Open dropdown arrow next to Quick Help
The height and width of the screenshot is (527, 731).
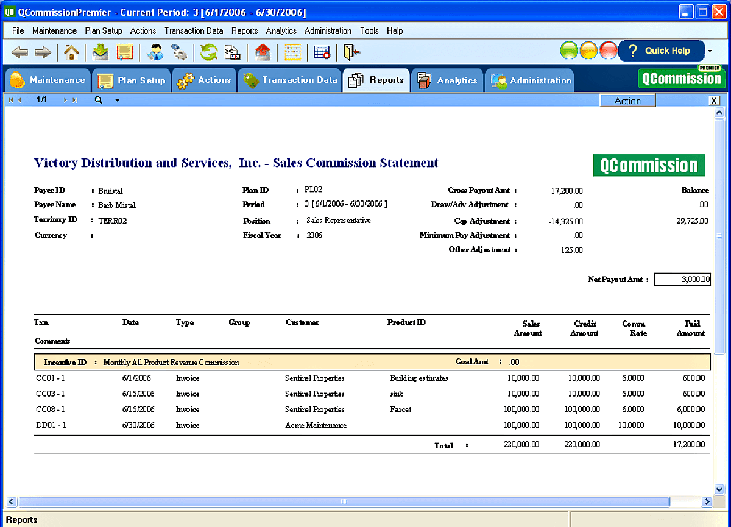[x=710, y=51]
